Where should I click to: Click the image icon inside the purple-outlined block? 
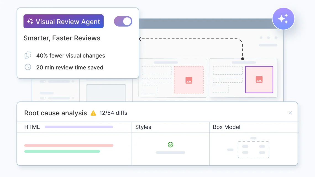click(259, 80)
